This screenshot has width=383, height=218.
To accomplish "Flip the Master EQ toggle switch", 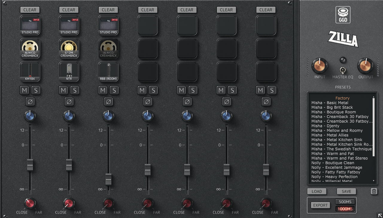I will pyautogui.click(x=343, y=70).
